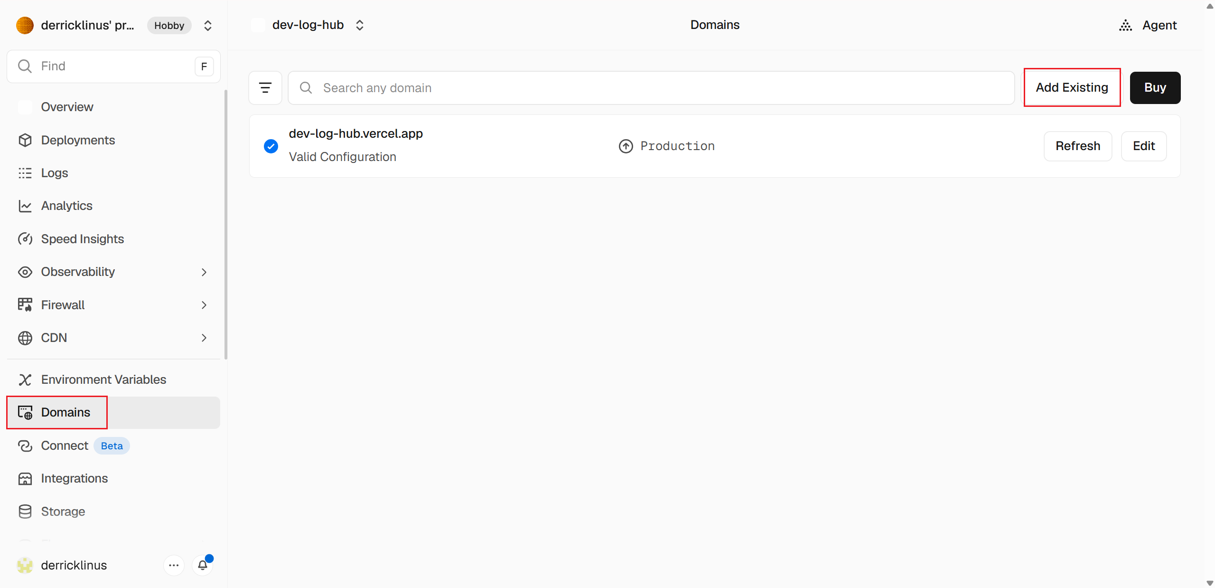Click the Production arrow icon
Viewport: 1215px width, 588px height.
coord(626,146)
